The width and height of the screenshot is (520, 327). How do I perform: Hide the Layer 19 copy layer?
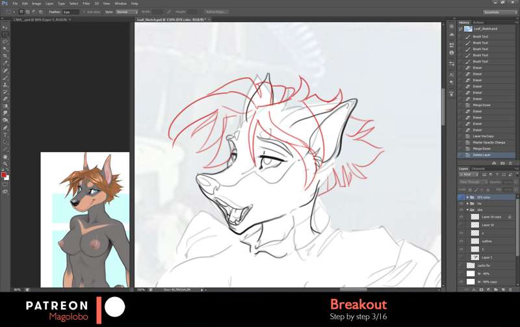click(x=461, y=216)
